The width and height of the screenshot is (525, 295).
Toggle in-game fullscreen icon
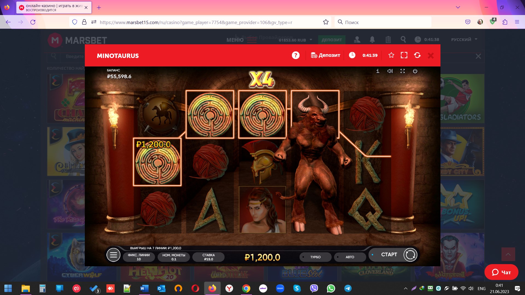point(402,71)
